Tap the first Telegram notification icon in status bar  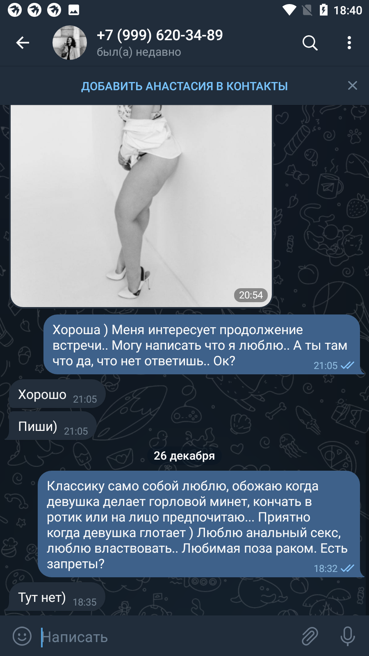point(15,10)
